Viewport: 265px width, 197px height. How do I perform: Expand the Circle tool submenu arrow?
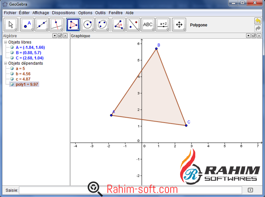[x=92, y=30]
